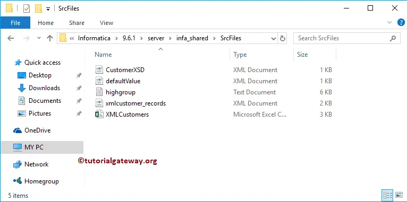Expand the address bar history dropdown

[274, 39]
